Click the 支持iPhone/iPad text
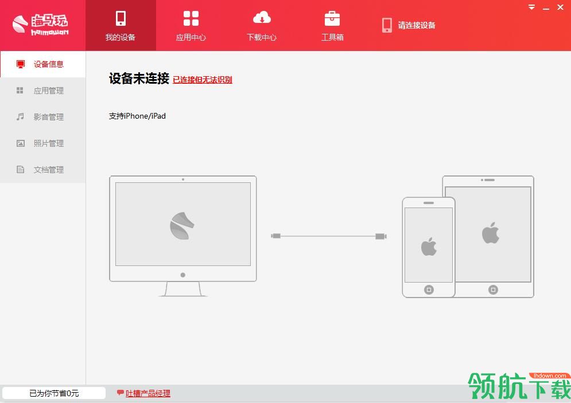571x403 pixels. 137,116
